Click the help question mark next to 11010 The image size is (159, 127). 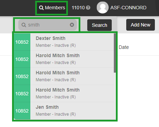88,8
